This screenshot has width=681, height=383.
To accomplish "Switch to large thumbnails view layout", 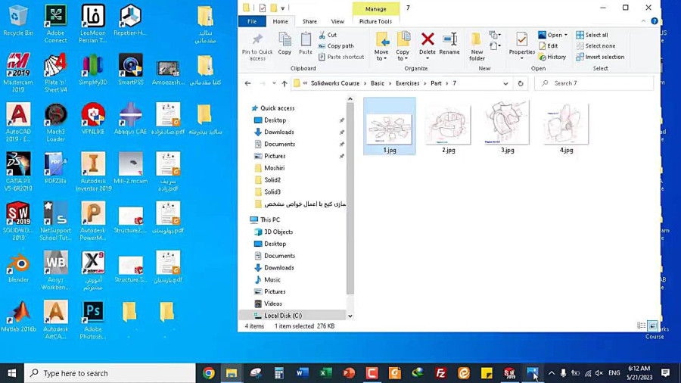I will click(652, 325).
